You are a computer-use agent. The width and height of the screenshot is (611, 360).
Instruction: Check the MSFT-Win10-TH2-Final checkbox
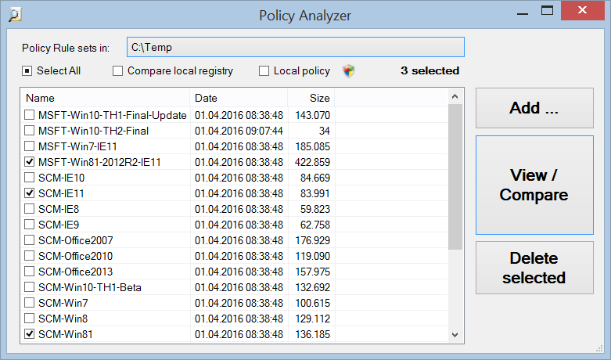coord(29,131)
